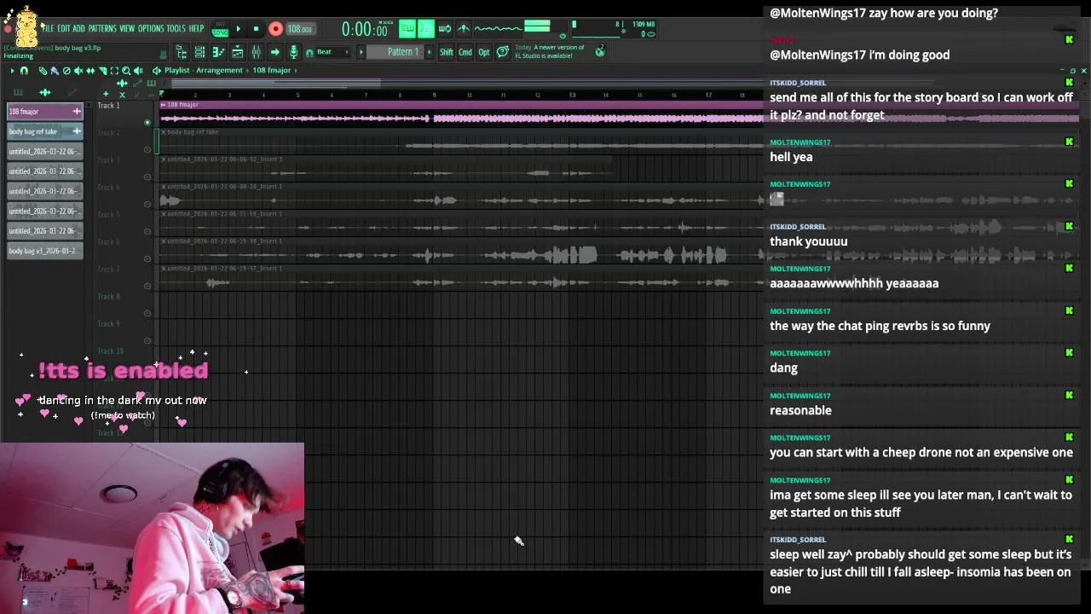The image size is (1091, 614).
Task: Toggle PAT/SONG mode switch
Action: (221, 28)
